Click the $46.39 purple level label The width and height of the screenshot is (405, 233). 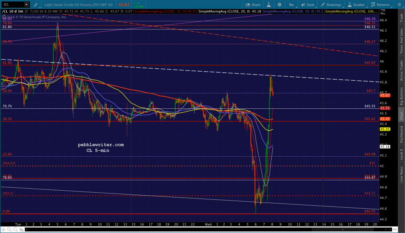click(x=370, y=19)
